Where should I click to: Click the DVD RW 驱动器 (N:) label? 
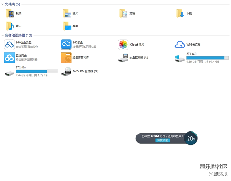[x=86, y=71]
